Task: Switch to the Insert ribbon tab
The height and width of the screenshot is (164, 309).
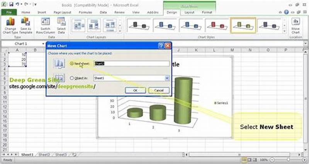Action: point(42,12)
